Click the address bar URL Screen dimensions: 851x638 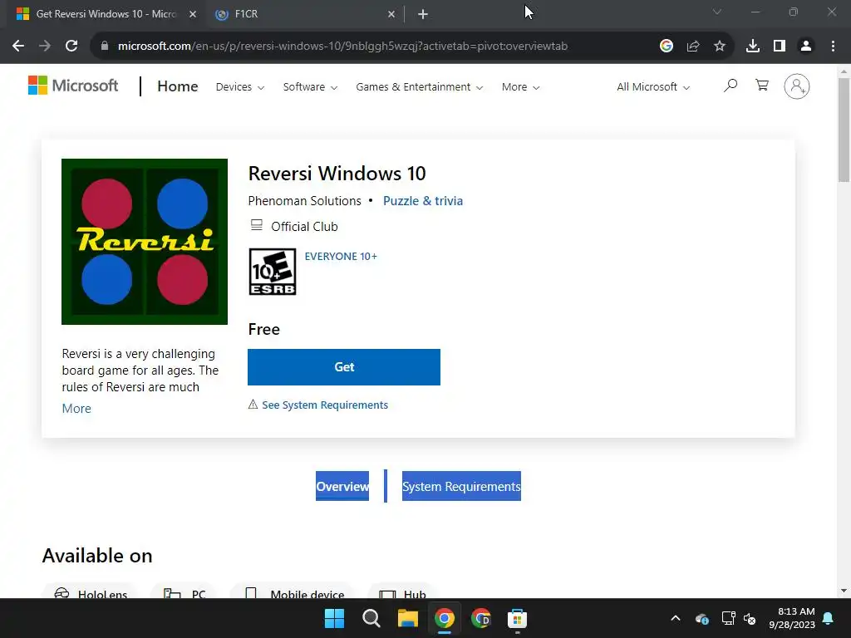[x=342, y=47]
